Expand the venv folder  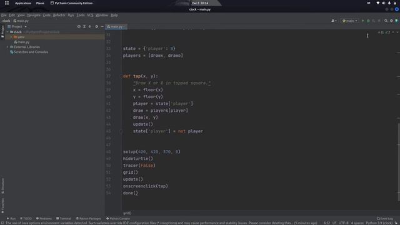click(x=11, y=37)
